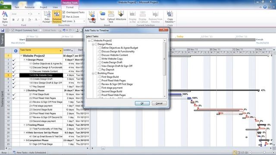Screen dimensions: 276x155
Task: Collapse 1 Design Phase in task sheet
Action: pyautogui.click(x=25, y=60)
